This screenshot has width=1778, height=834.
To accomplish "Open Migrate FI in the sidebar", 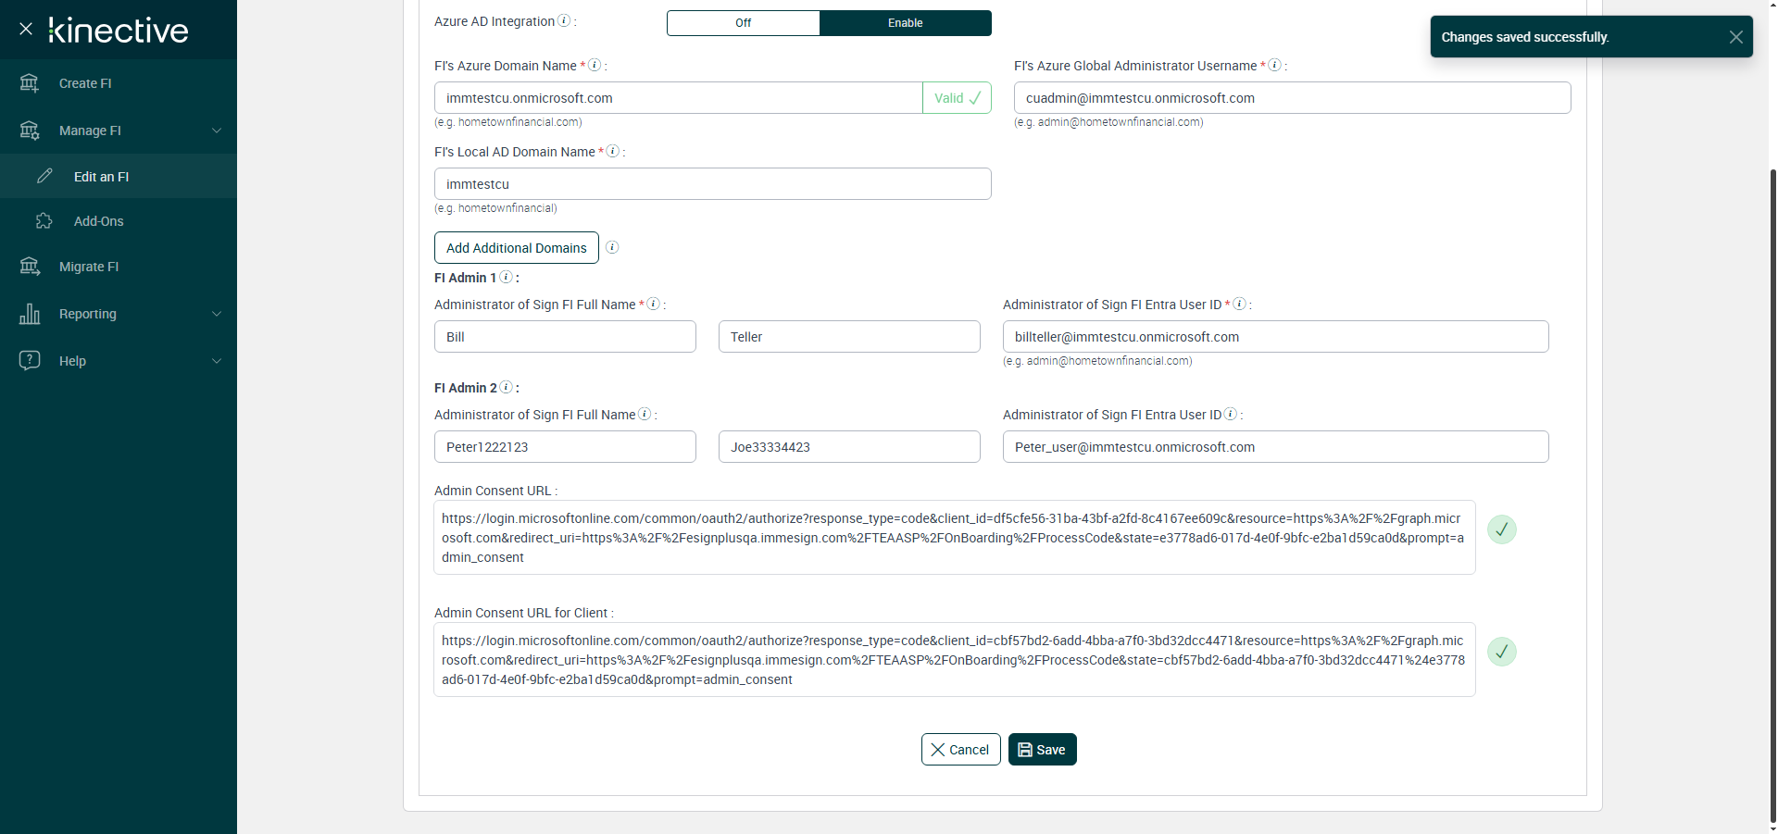I will [x=119, y=267].
